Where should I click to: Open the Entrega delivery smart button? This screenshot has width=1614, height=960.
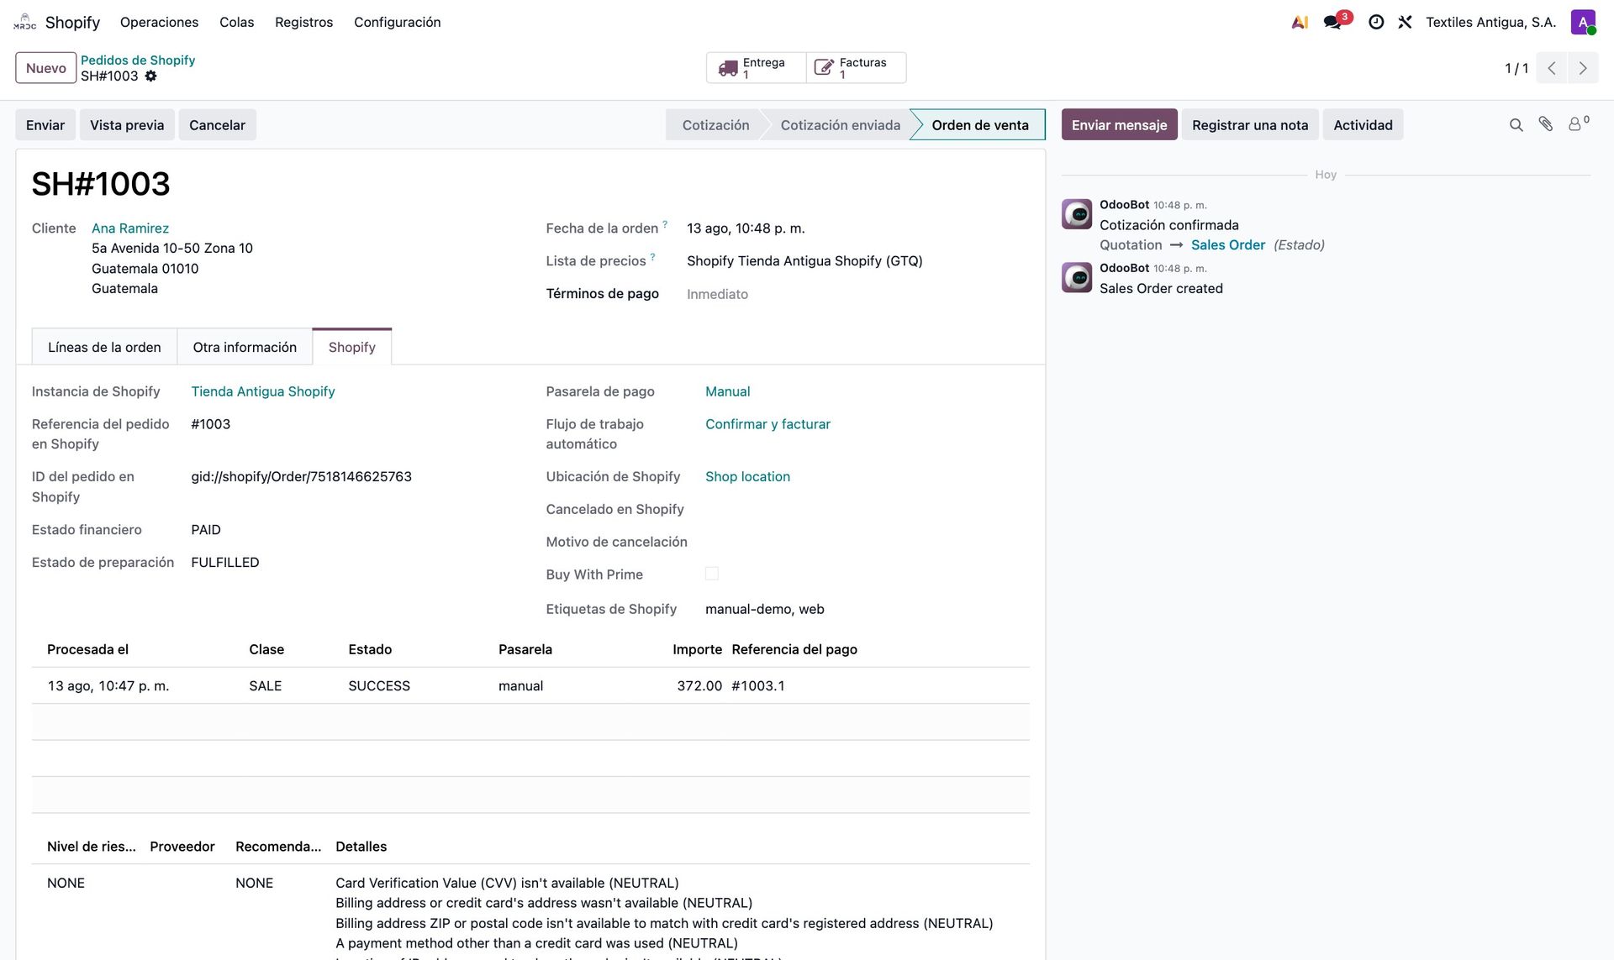(x=756, y=68)
